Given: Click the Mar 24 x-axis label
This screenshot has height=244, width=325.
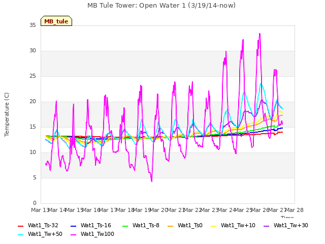Looking at the screenshot, I should tap(226, 210).
